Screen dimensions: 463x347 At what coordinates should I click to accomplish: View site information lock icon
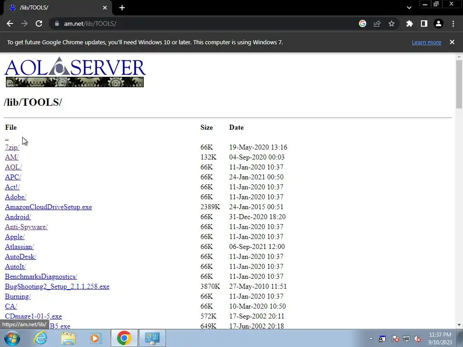[x=57, y=23]
